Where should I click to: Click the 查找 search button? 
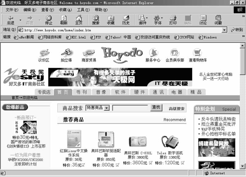(x=156, y=108)
